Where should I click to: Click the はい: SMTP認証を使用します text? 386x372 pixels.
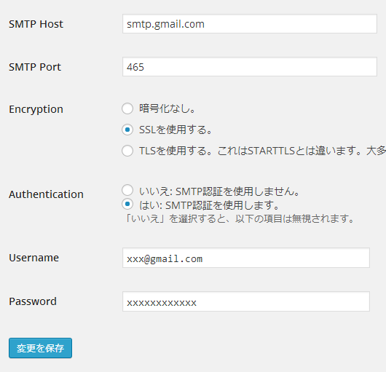[x=209, y=205]
